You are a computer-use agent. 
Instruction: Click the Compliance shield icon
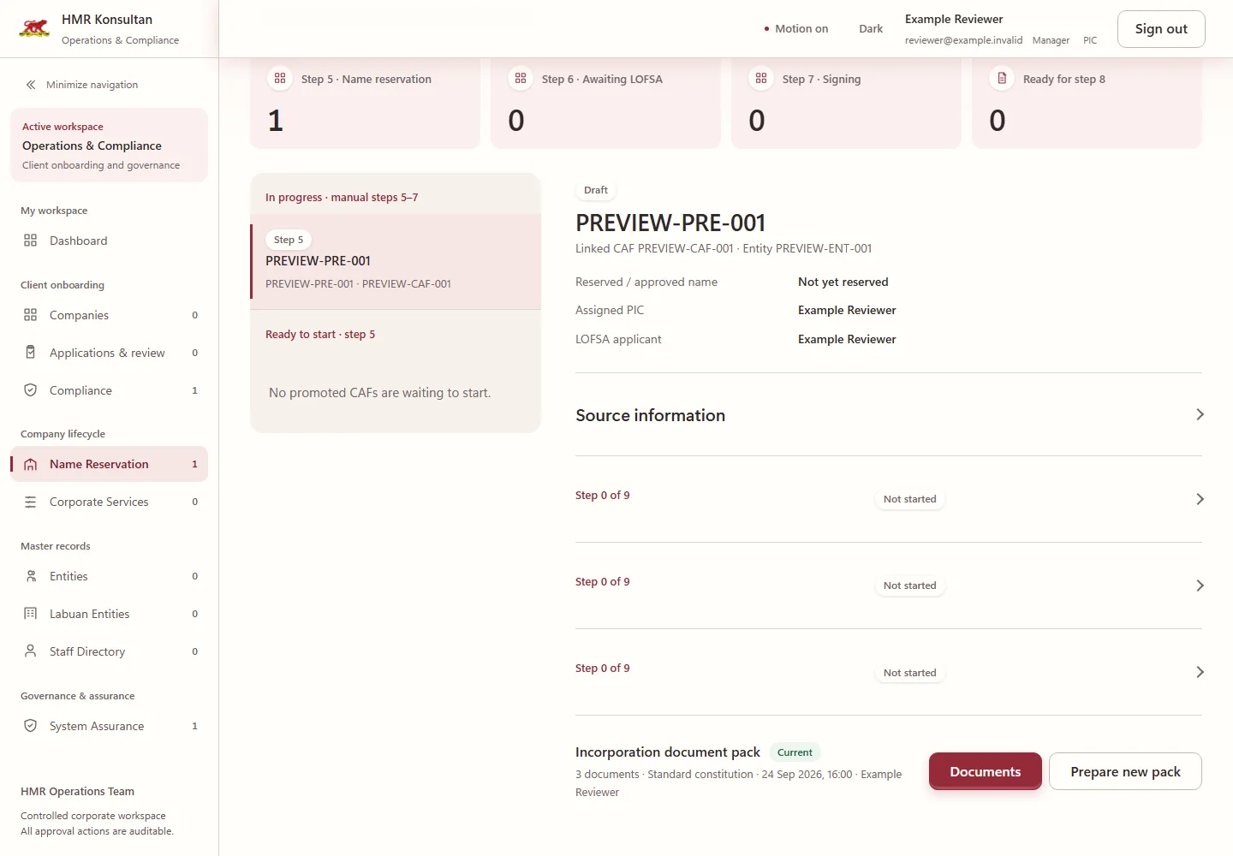tap(31, 390)
